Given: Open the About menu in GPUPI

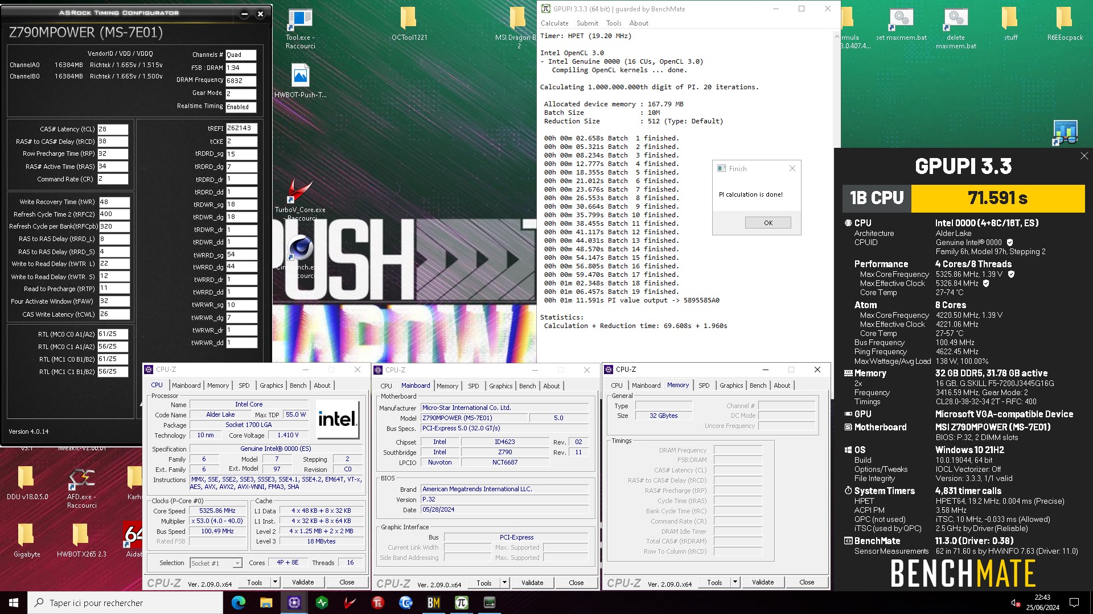Looking at the screenshot, I should (x=639, y=23).
